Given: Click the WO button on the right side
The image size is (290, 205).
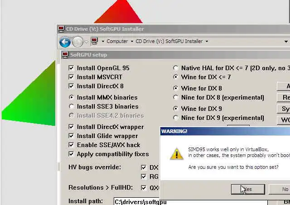Looking at the screenshot, I should click(x=283, y=120).
